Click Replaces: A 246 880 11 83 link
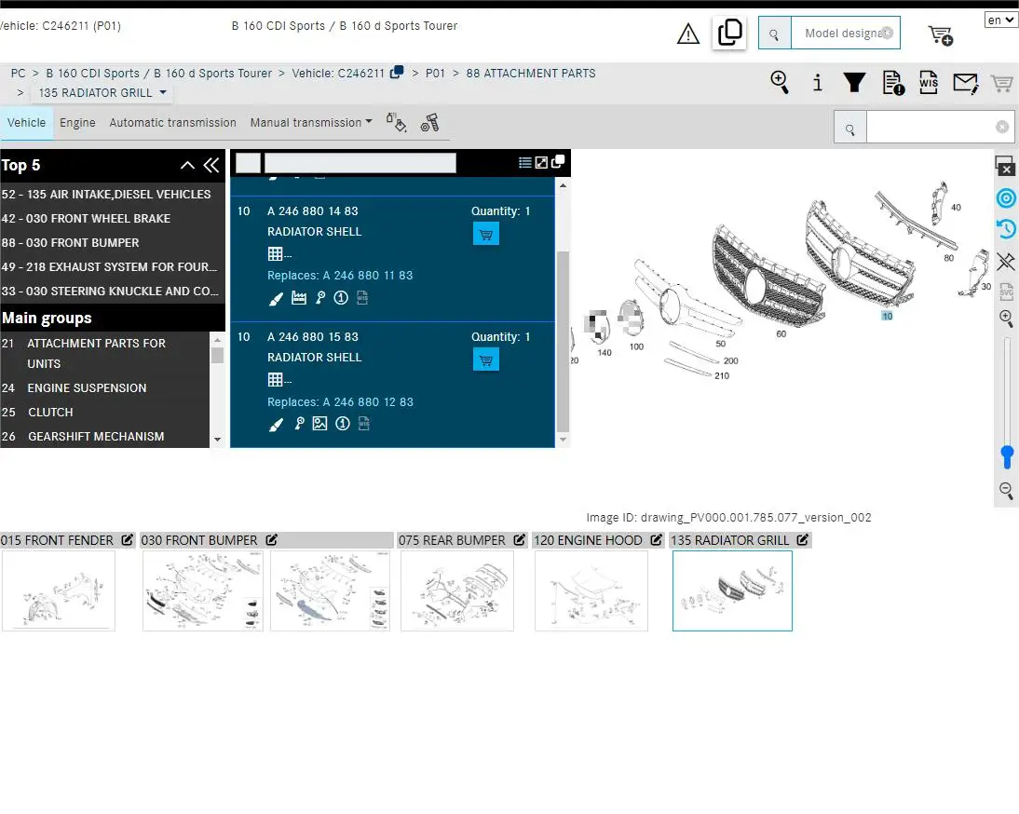The image size is (1019, 814). pyautogui.click(x=340, y=276)
